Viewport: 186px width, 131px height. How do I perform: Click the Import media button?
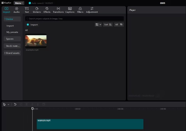[32, 25]
